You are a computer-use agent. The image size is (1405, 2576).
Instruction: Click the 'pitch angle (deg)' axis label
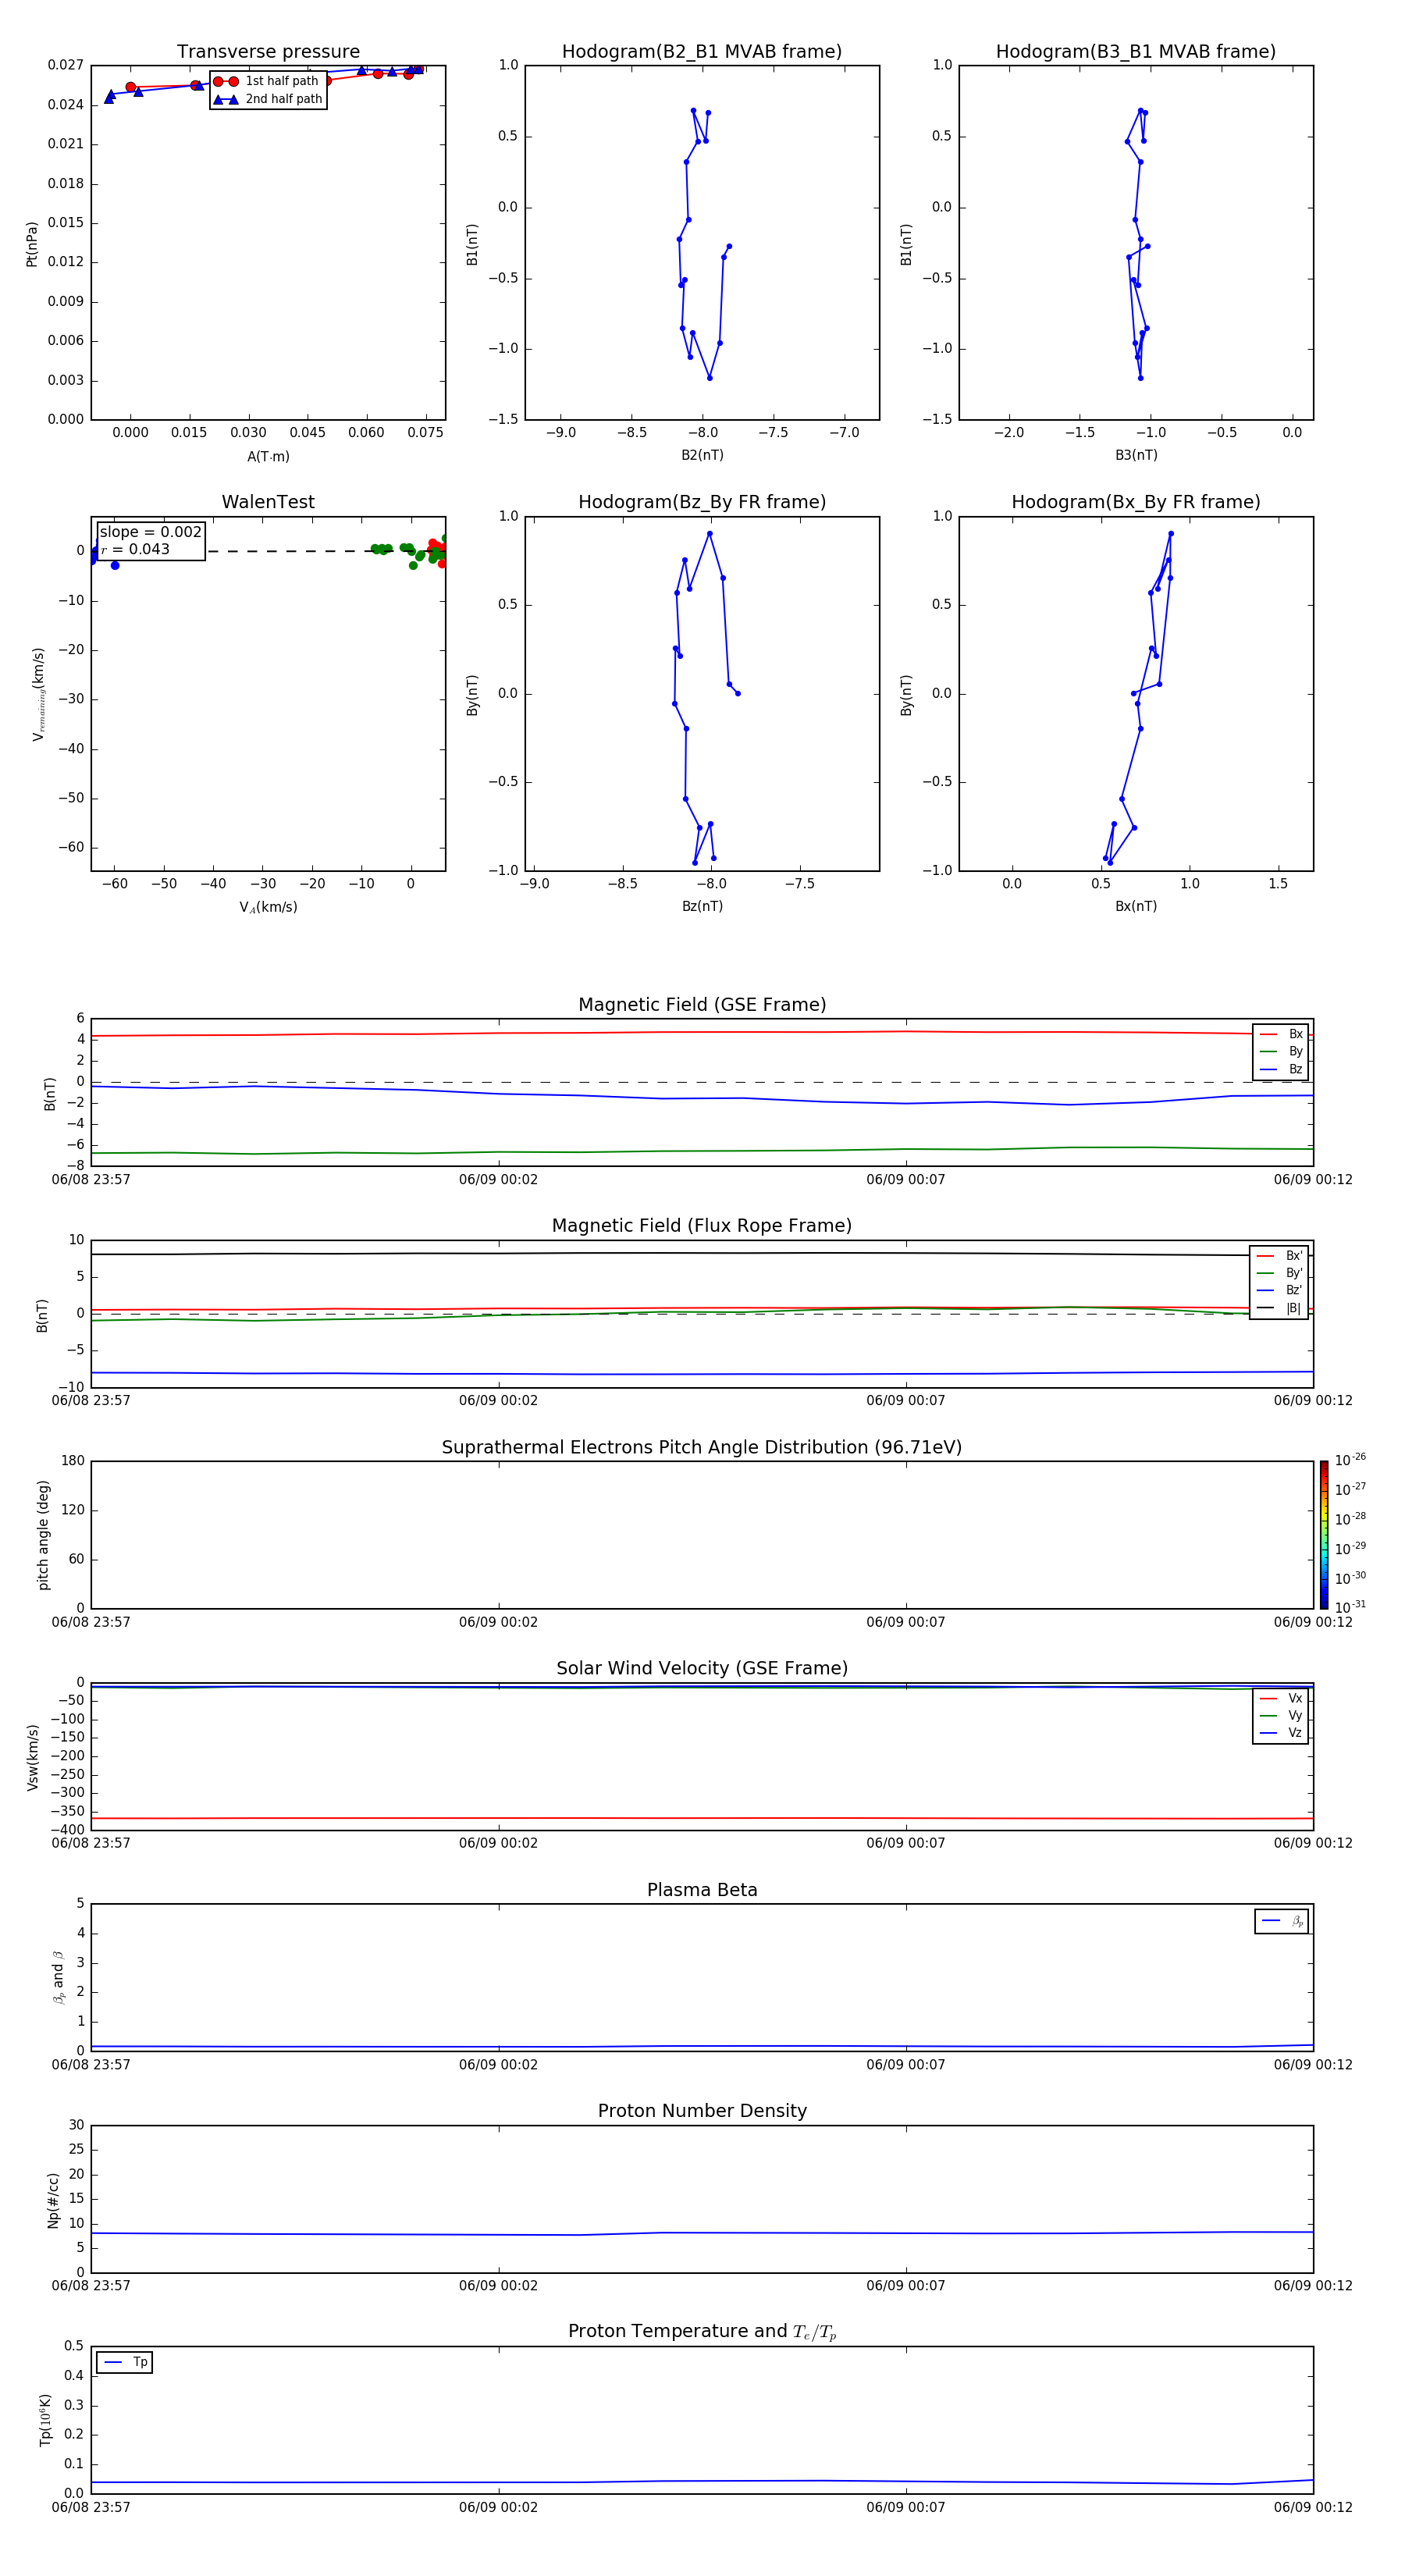[43, 1535]
